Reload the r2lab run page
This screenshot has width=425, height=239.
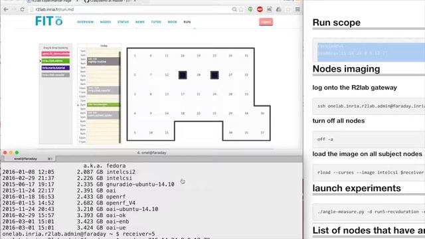click(22, 9)
